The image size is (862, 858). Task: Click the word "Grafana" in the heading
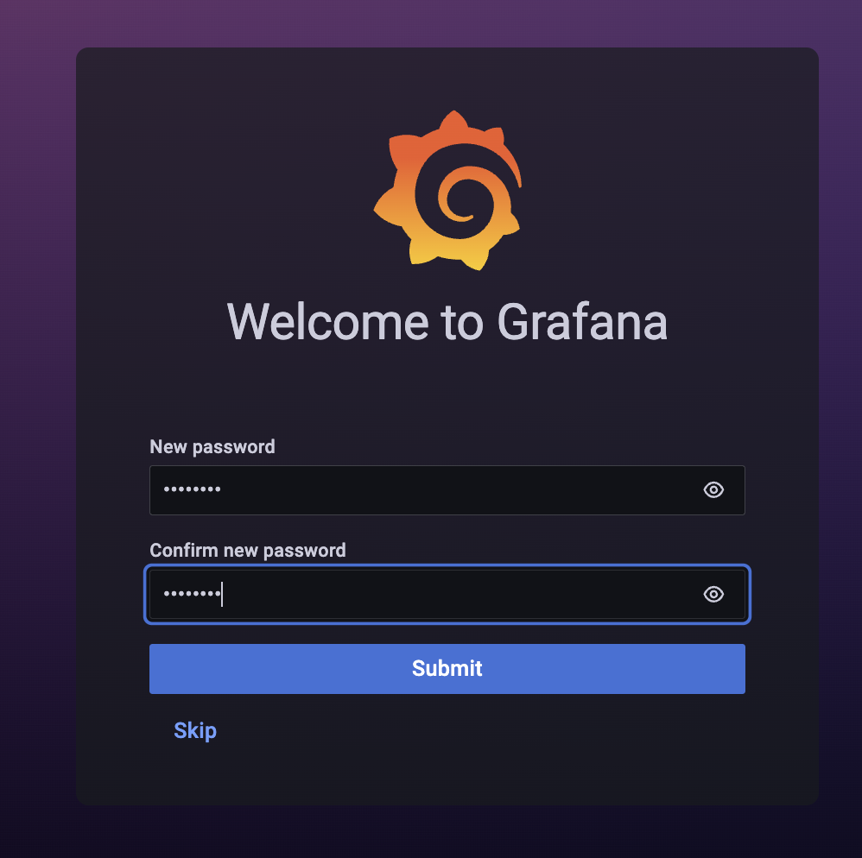(x=582, y=323)
